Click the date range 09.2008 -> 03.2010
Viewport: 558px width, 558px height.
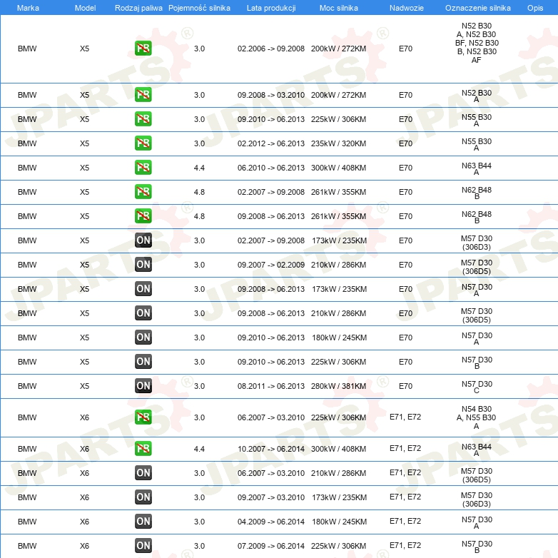pyautogui.click(x=271, y=95)
